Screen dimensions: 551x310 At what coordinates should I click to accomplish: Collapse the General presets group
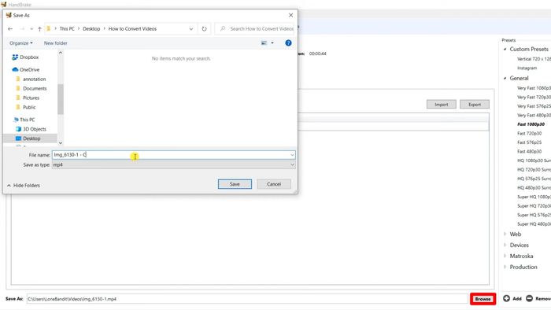point(505,78)
